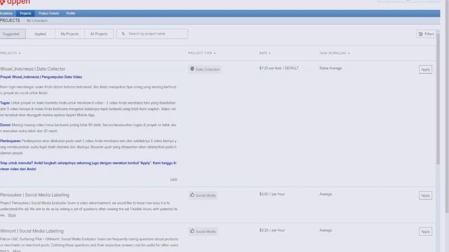The height and width of the screenshot is (252, 449).
Task: Click the Appen logo
Action: point(15,2)
